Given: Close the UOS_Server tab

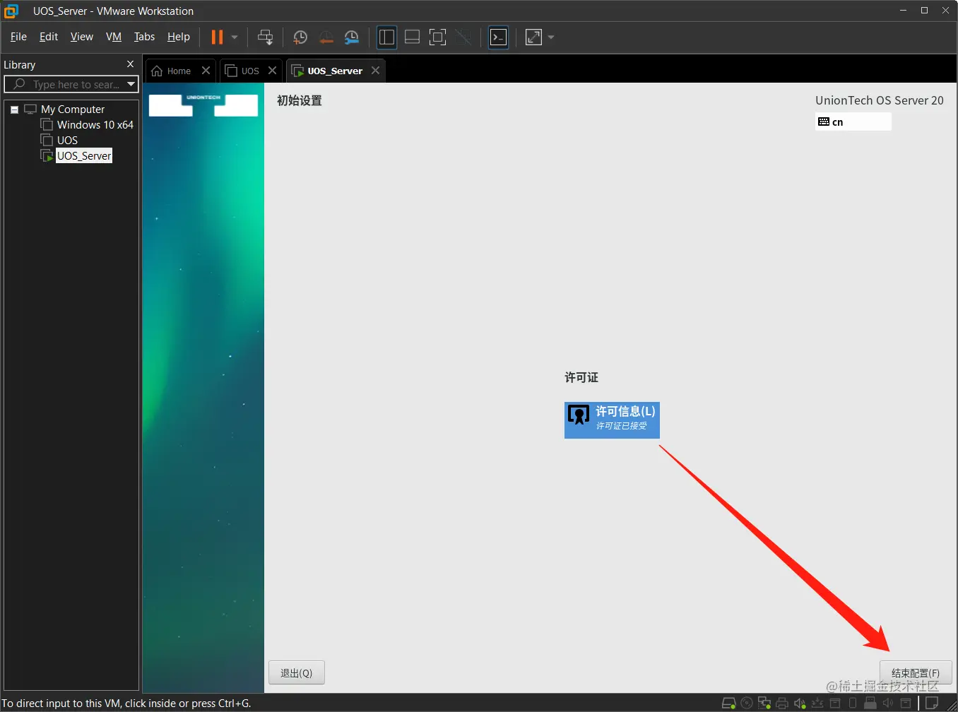Looking at the screenshot, I should [x=375, y=71].
